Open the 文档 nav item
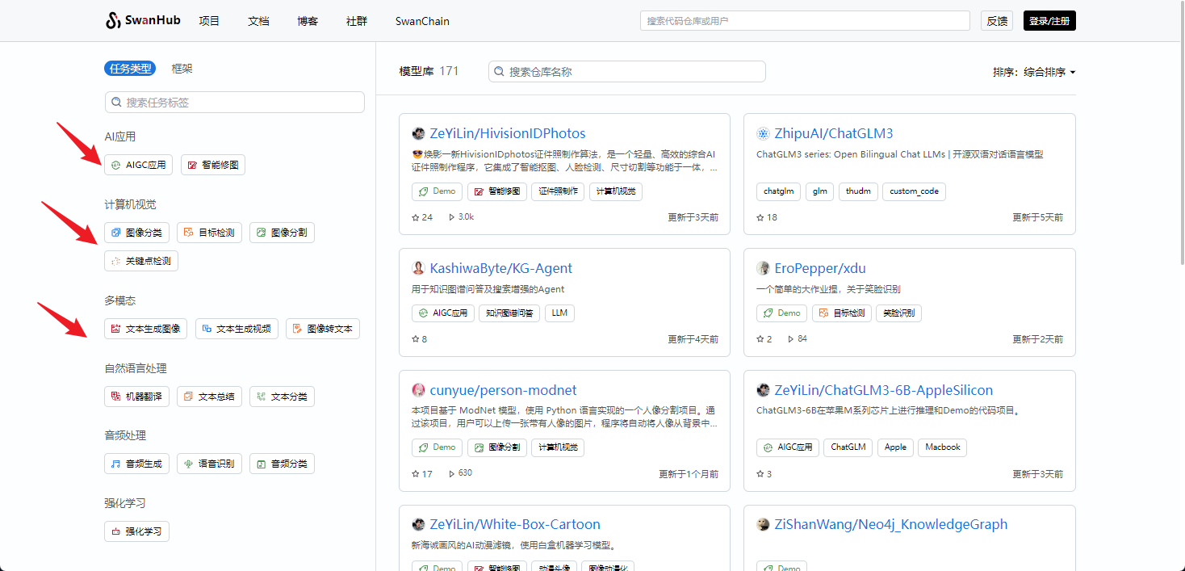The height and width of the screenshot is (571, 1185). coord(258,21)
